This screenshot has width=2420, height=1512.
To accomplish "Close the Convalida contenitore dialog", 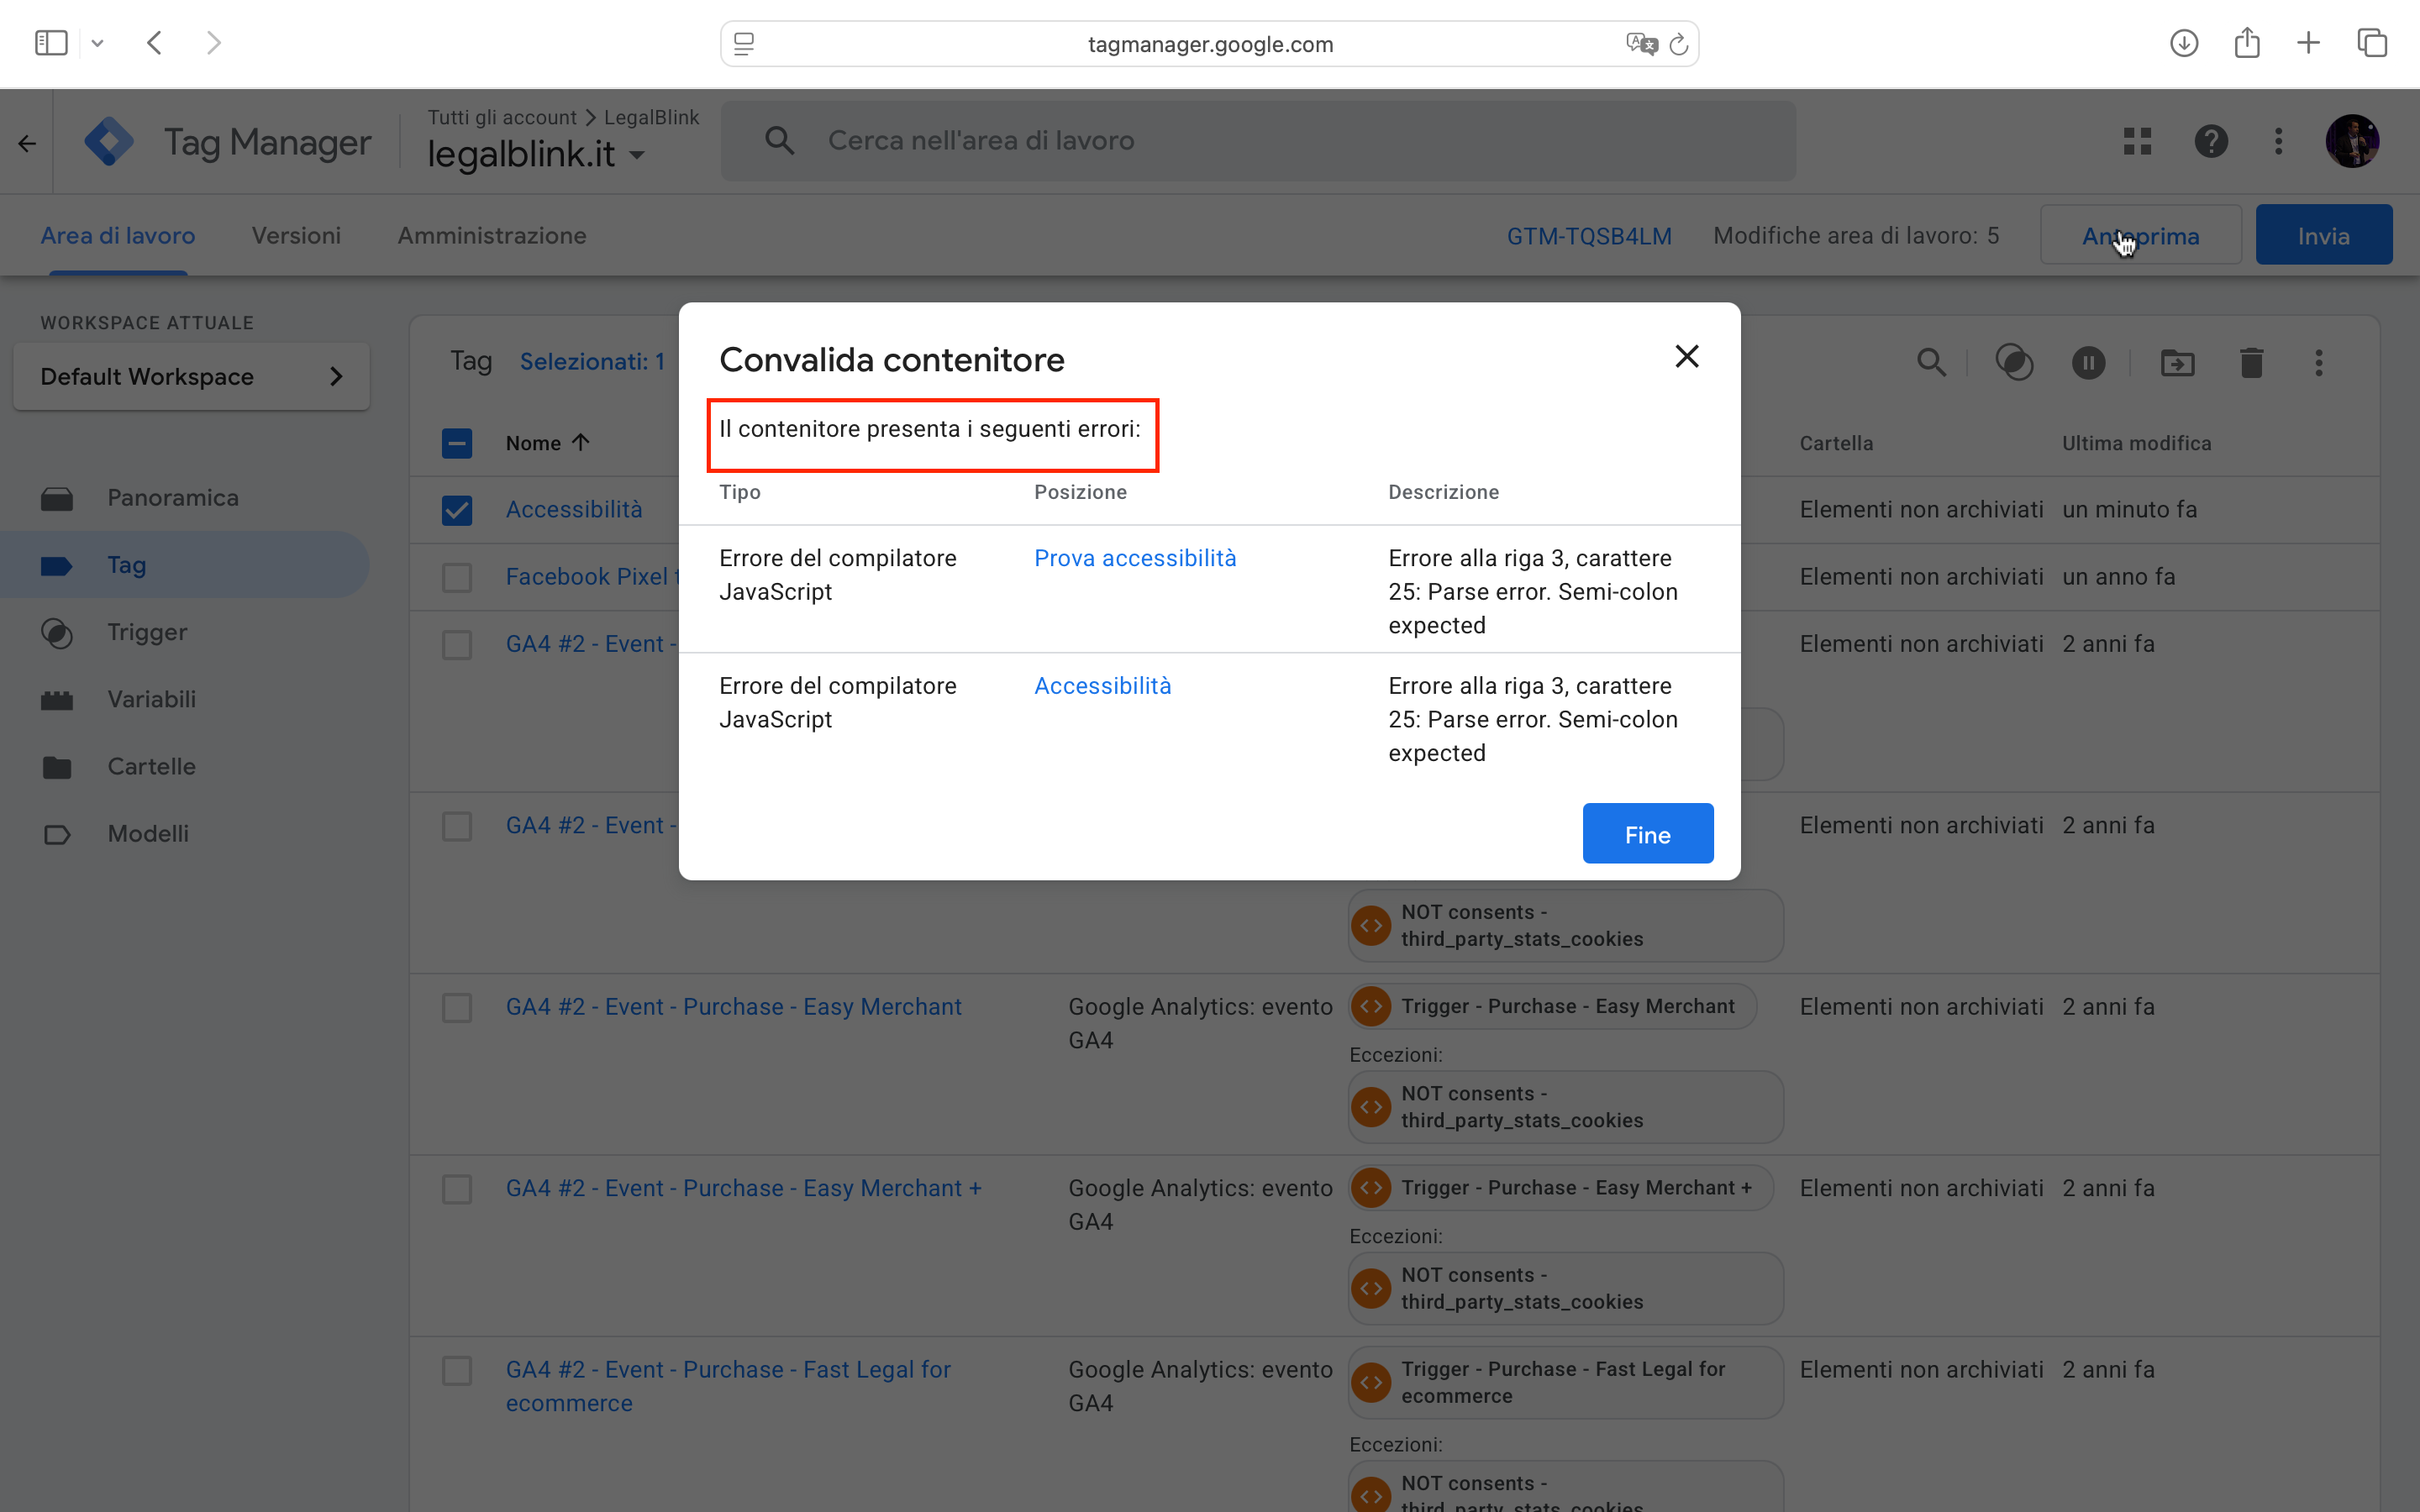I will click(x=1686, y=357).
